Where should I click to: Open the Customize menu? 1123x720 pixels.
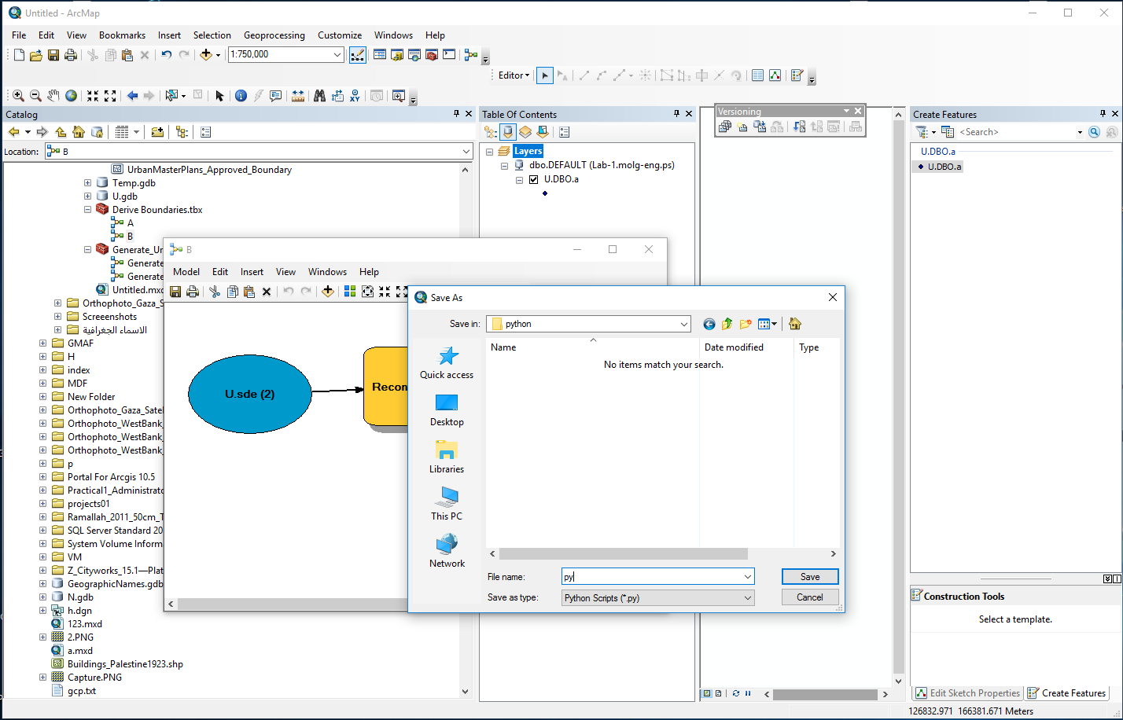coord(340,35)
